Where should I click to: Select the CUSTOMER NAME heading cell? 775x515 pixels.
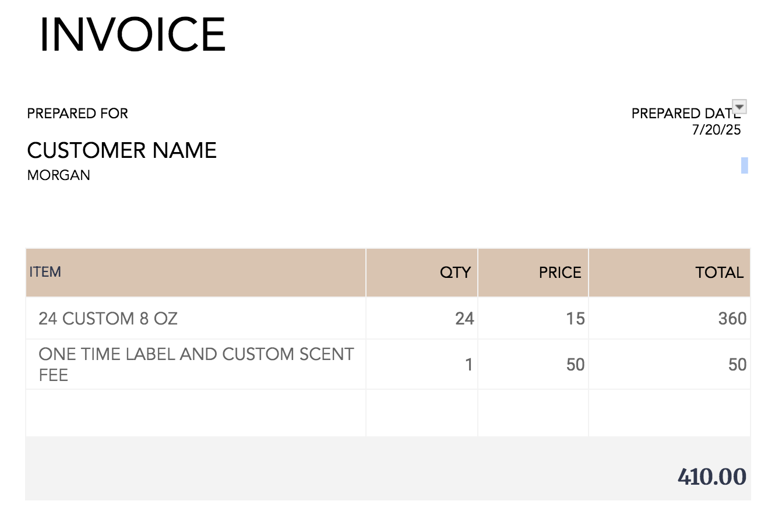[x=122, y=150]
